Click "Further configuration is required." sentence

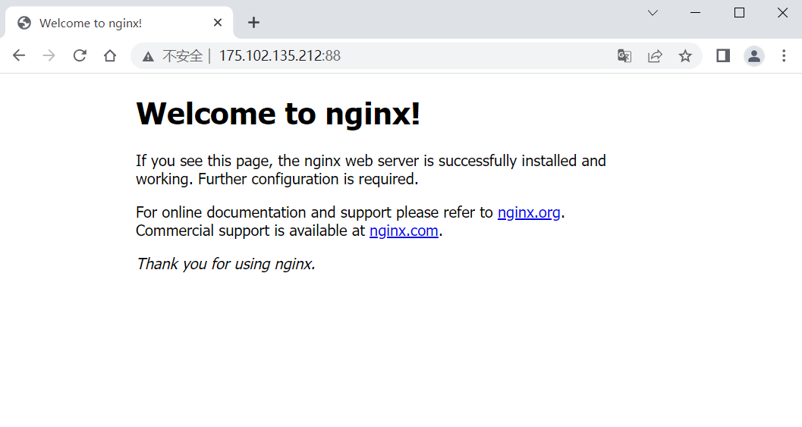click(x=308, y=179)
